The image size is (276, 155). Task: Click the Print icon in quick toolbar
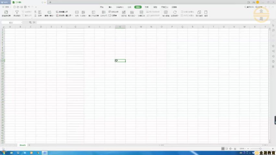click(25, 7)
